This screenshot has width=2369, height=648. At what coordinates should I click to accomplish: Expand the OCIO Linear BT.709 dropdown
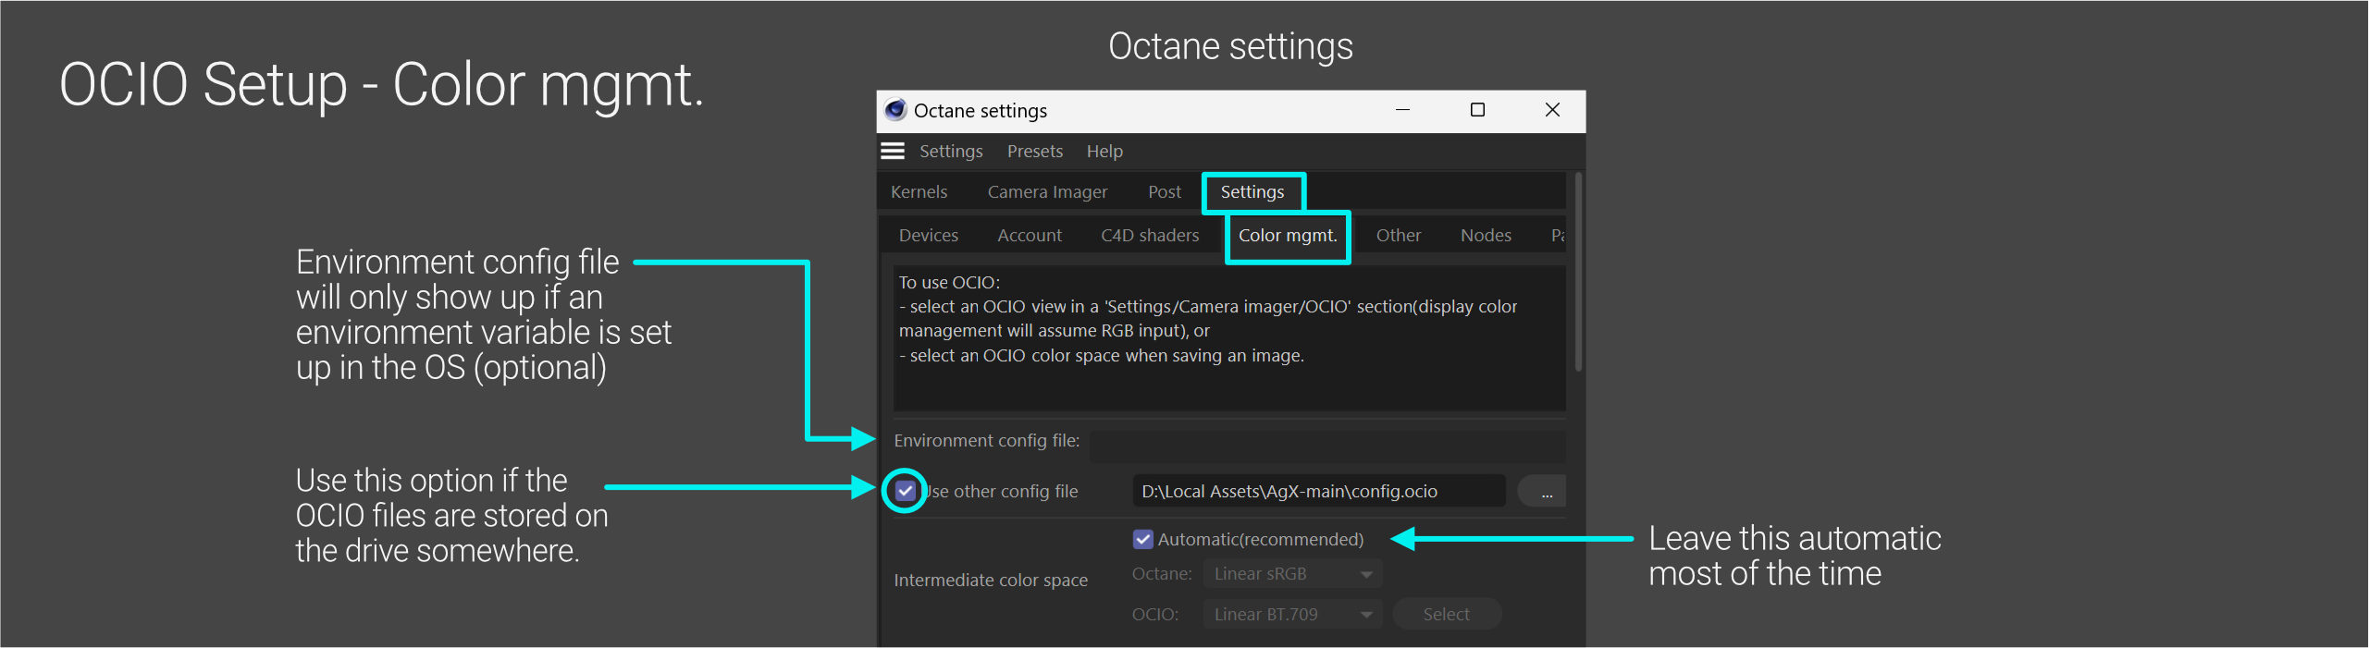point(1292,615)
